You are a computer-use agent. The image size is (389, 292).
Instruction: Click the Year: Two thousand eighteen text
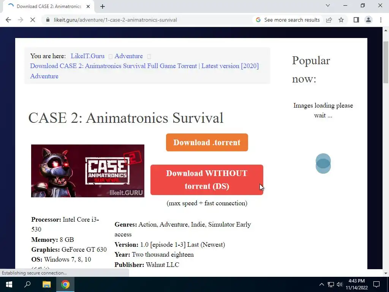click(154, 254)
